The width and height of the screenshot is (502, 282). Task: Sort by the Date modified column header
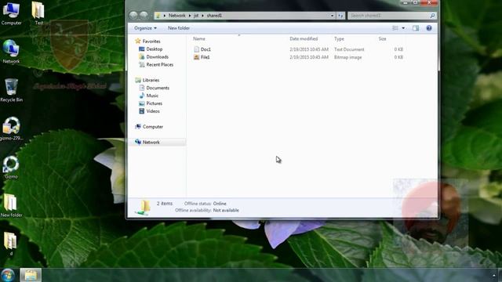304,38
